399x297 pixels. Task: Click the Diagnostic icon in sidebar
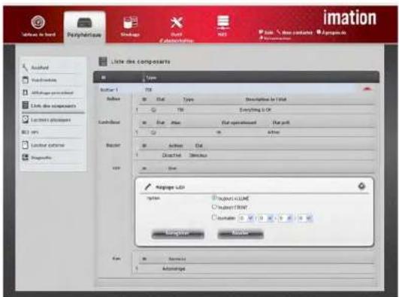[26, 157]
